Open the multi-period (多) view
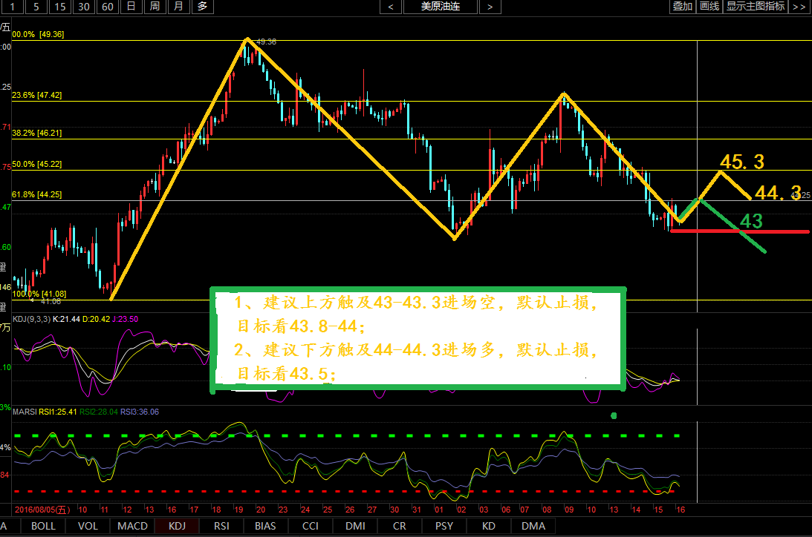 [x=202, y=7]
